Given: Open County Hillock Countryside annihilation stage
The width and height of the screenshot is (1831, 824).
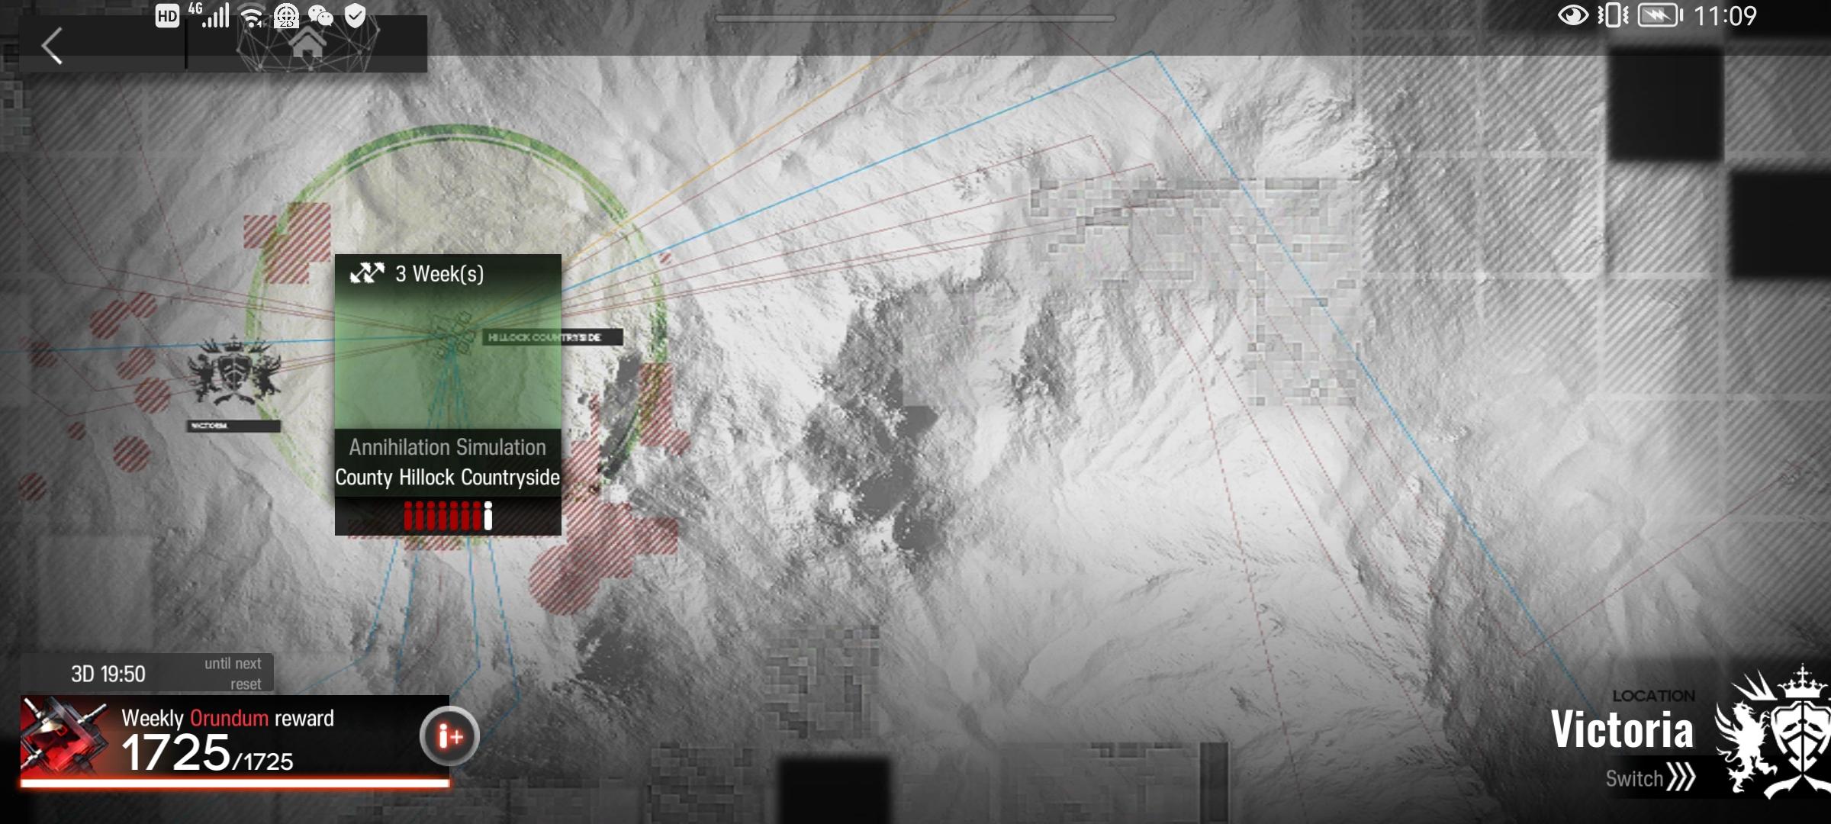Looking at the screenshot, I should pyautogui.click(x=448, y=394).
